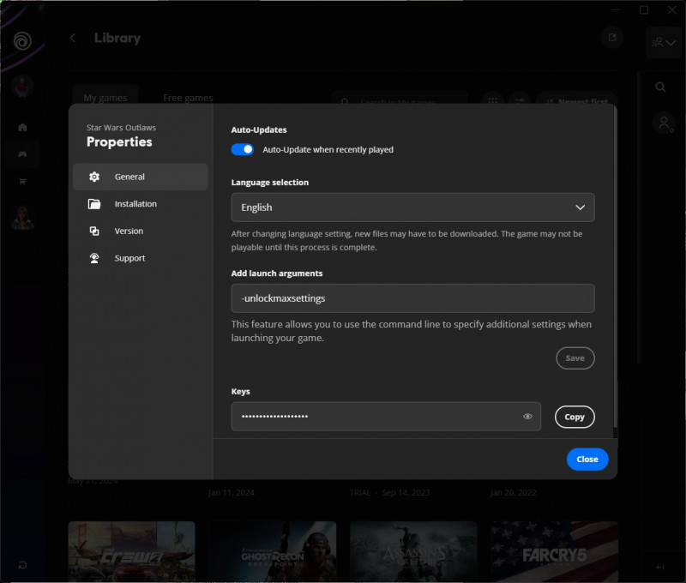
Task: Click the Library title text
Action: 117,38
